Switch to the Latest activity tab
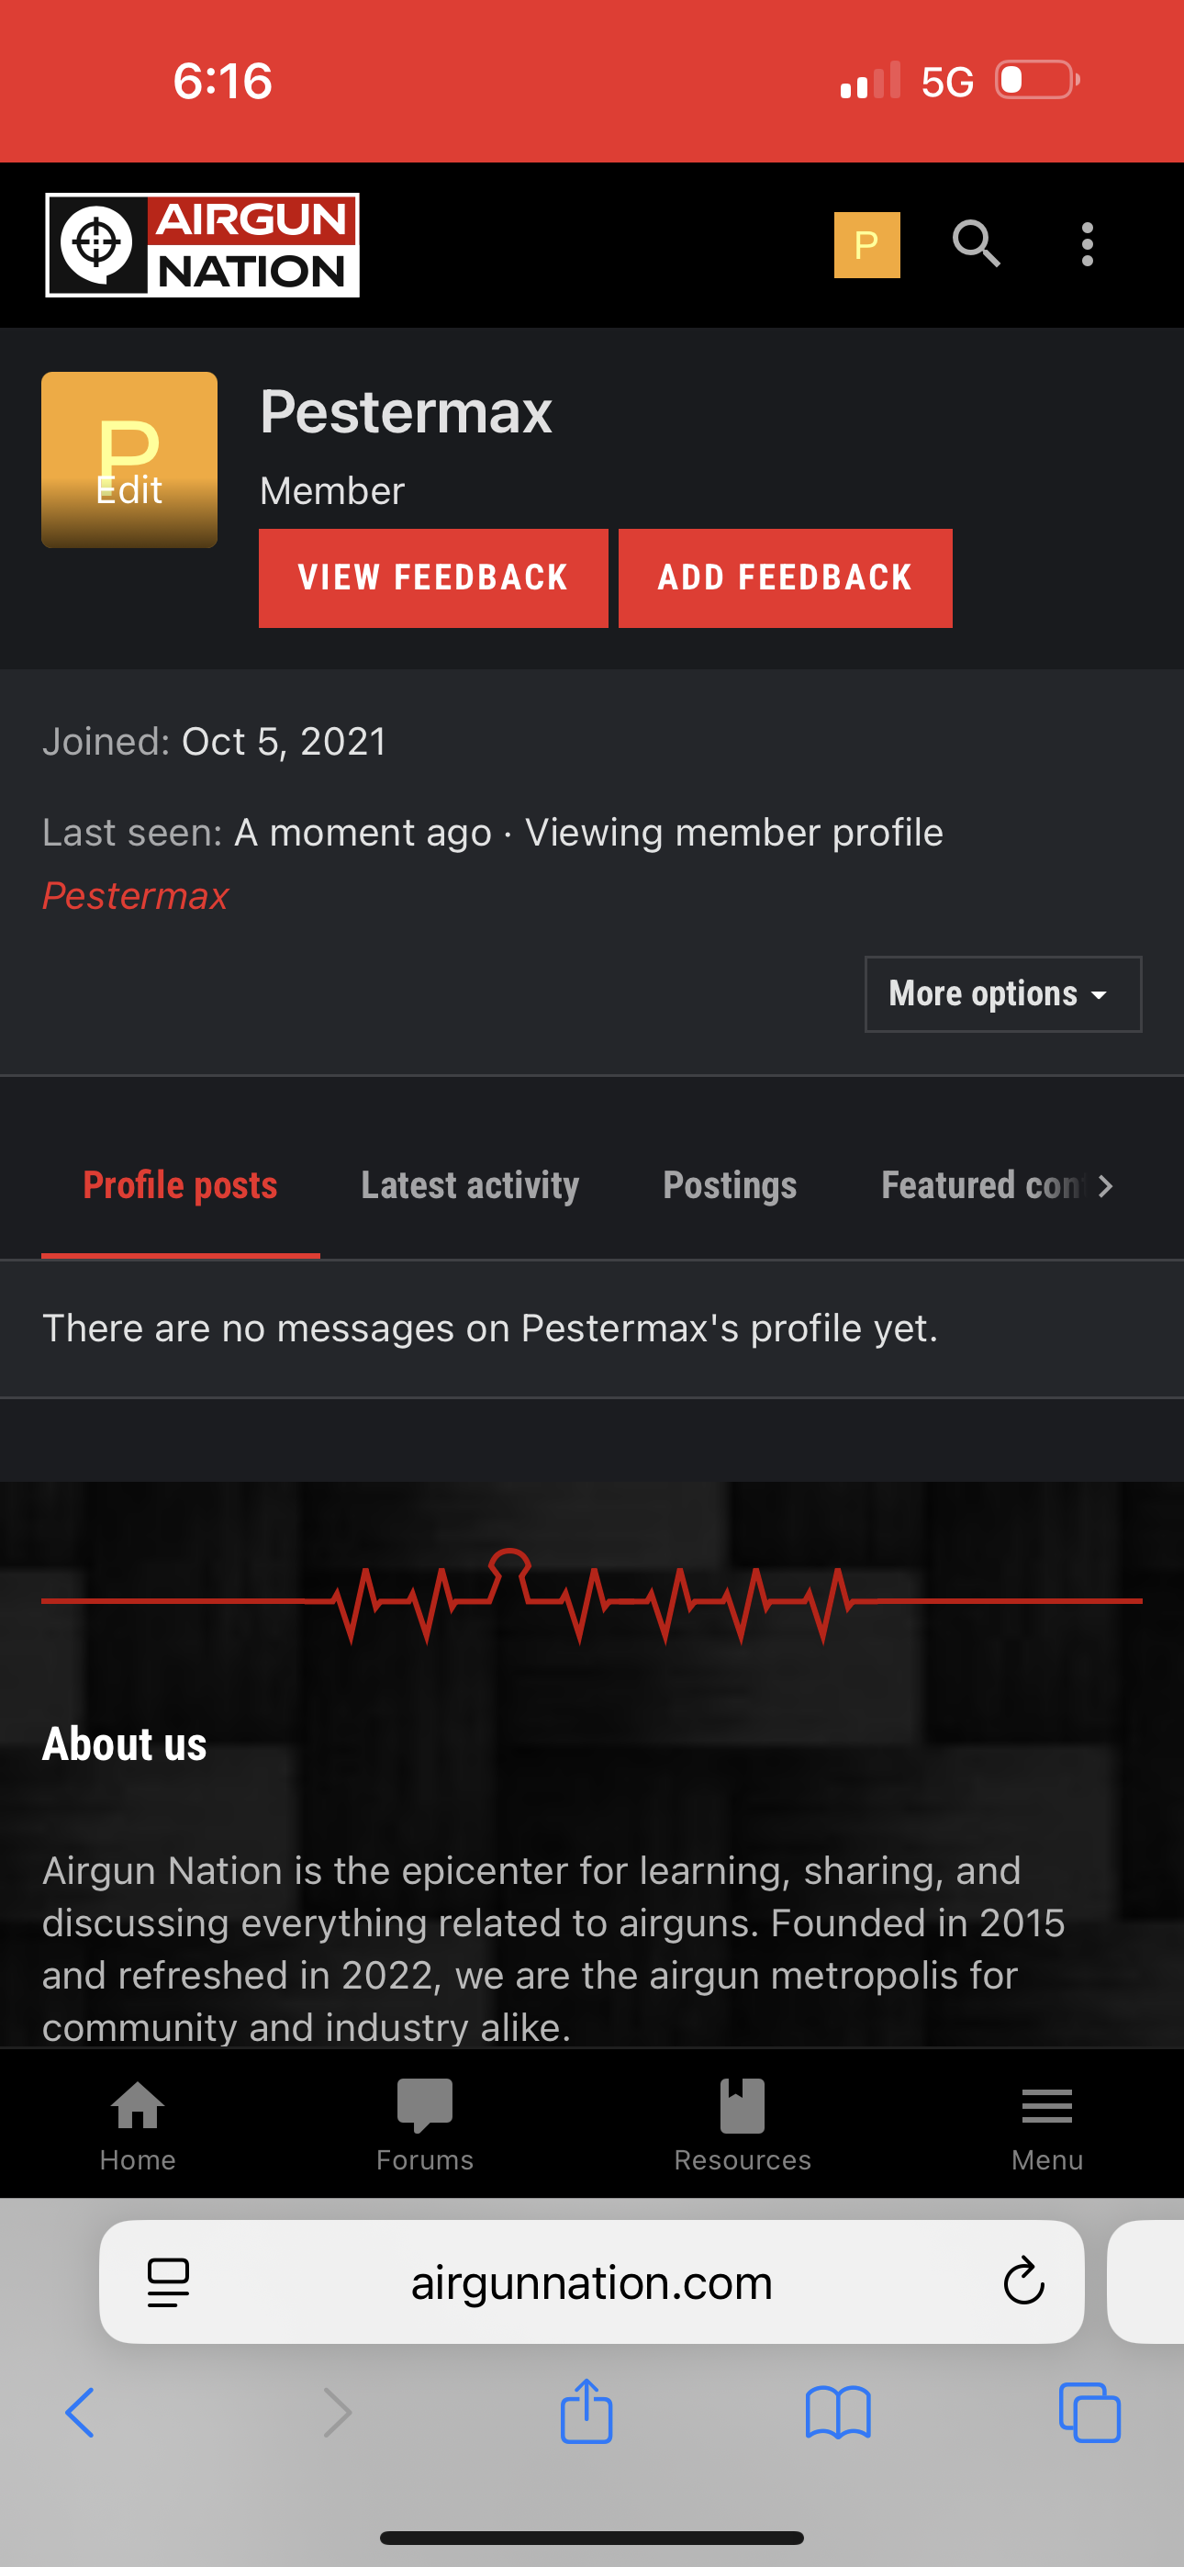Viewport: 1184px width, 2567px height. [x=469, y=1186]
